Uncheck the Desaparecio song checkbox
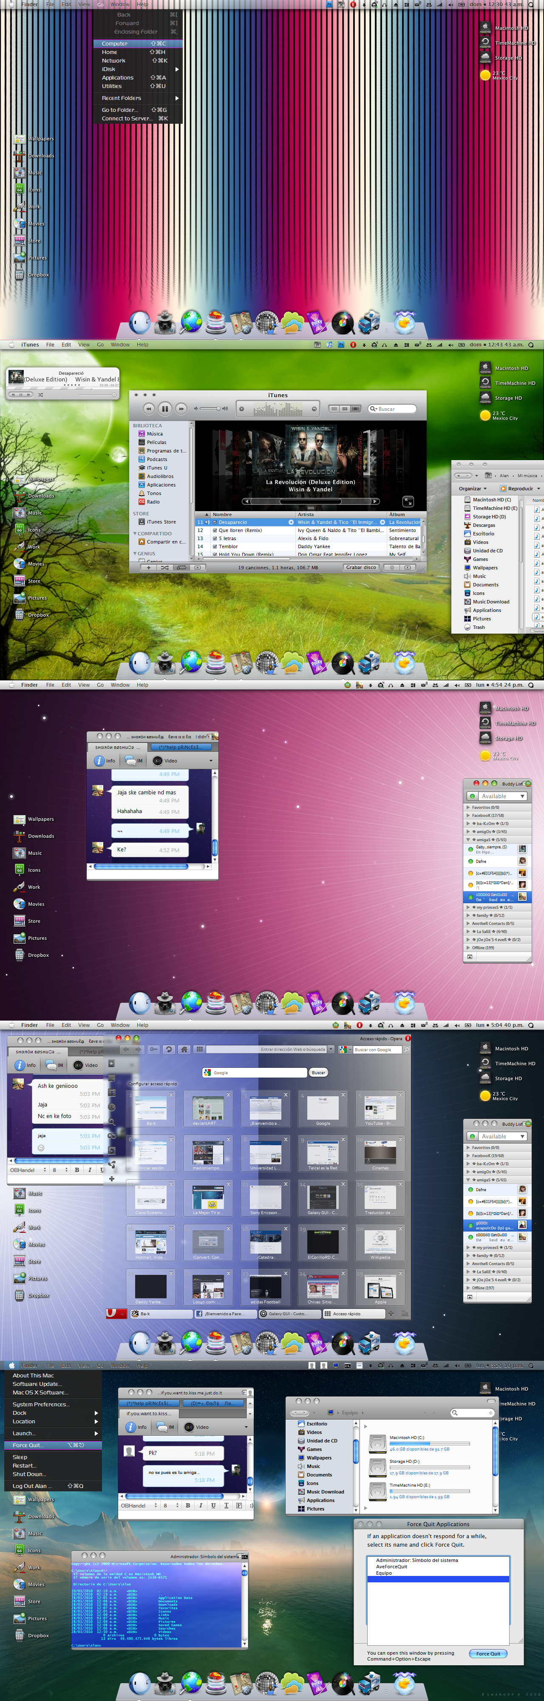Viewport: 544px width, 1701px height. pyautogui.click(x=215, y=522)
